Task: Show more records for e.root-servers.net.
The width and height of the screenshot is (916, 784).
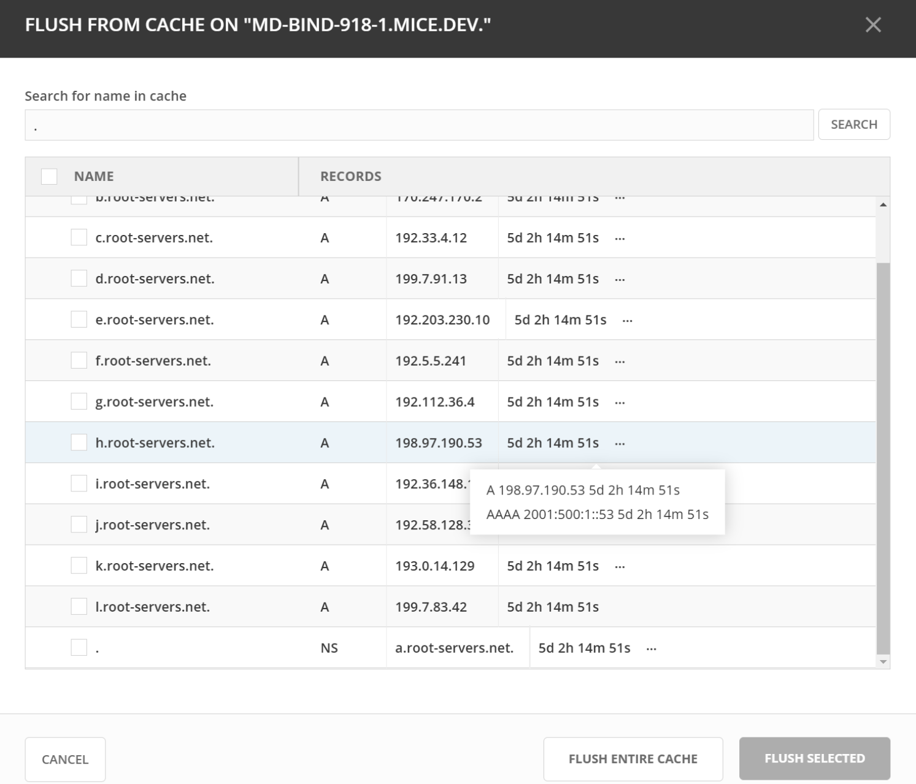Action: pos(627,321)
